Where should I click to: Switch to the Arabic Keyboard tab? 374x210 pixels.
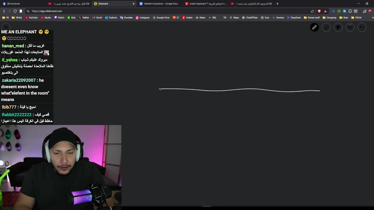(206, 4)
